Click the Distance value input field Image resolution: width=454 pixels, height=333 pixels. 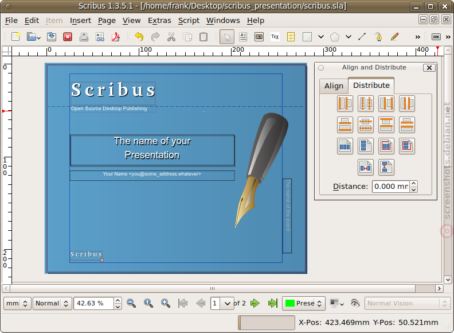(391, 187)
